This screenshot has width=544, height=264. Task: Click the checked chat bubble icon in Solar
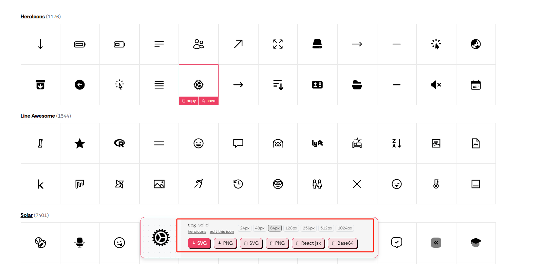pos(397,242)
